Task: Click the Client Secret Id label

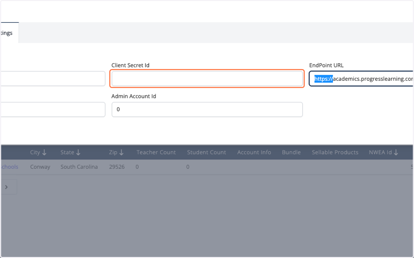Action: coord(130,65)
